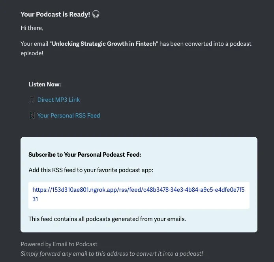The height and width of the screenshot is (262, 274).
Task: Click the headphones emoji in the heading
Action: click(96, 14)
